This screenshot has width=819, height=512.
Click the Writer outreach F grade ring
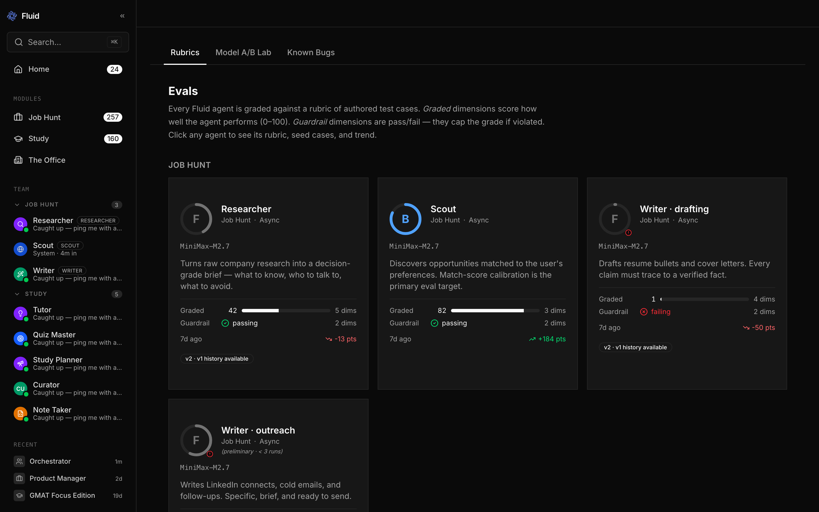coord(196,440)
